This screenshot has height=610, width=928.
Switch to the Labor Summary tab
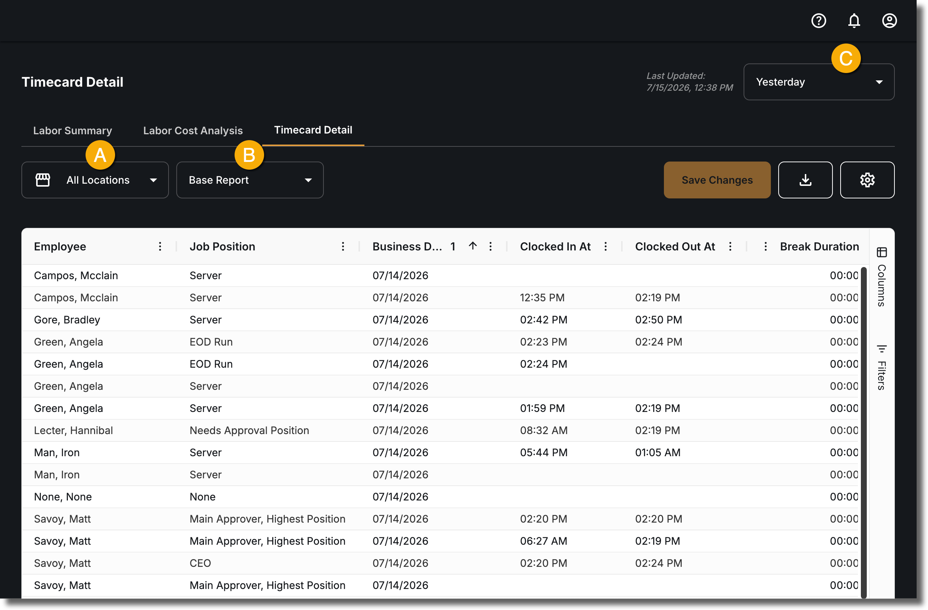(73, 131)
